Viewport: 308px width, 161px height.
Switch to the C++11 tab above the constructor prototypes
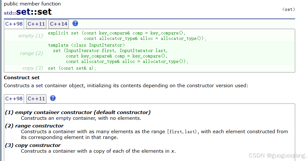coord(36,24)
